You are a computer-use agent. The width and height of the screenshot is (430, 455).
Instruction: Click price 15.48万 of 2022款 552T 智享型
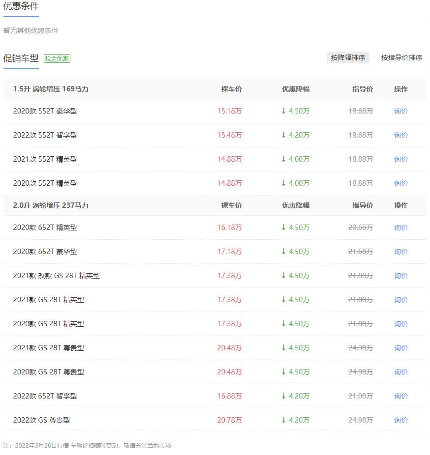pos(230,135)
